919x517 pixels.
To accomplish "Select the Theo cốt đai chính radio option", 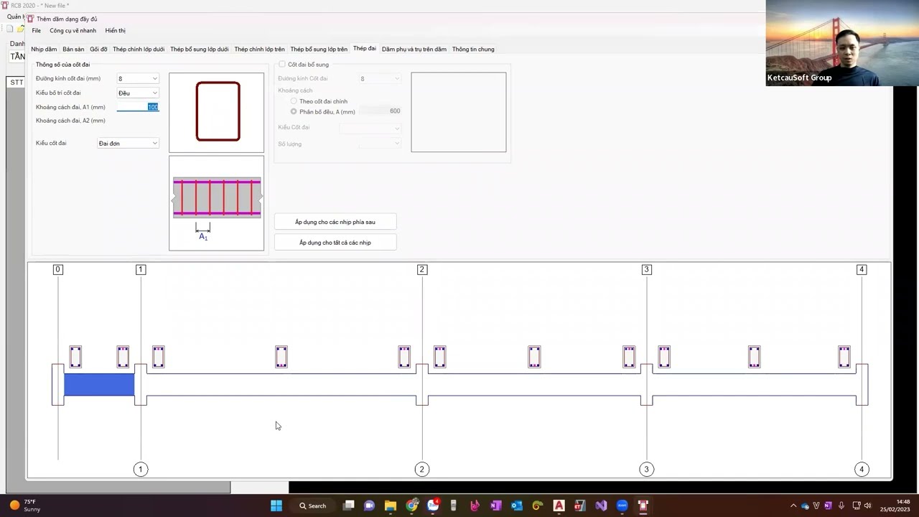I will 294,101.
